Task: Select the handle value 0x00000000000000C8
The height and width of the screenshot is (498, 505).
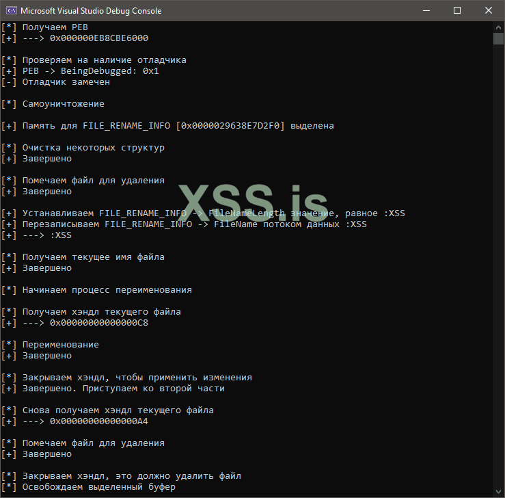Action: (x=99, y=323)
